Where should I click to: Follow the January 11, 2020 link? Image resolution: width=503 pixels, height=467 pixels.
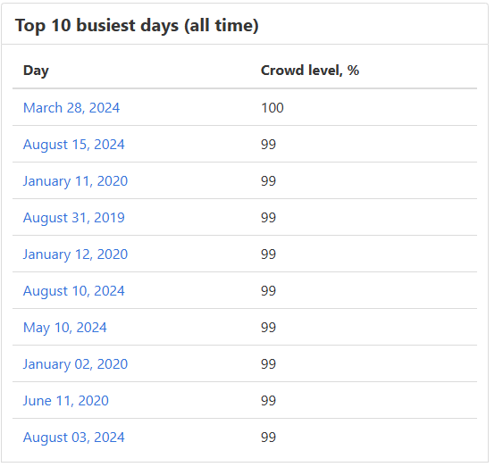pyautogui.click(x=75, y=181)
